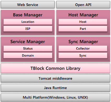Click the Part bar under Host Manager
The height and width of the screenshot is (102, 111).
click(x=83, y=29)
